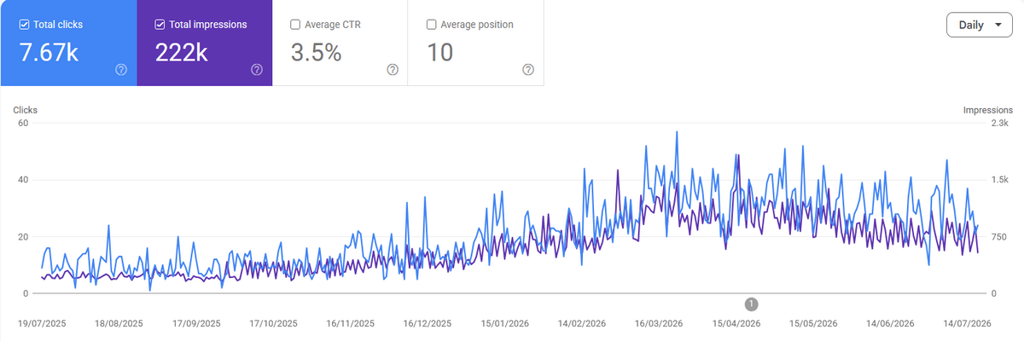Click the 15/04/2026 date axis label
Screen dimensions: 1024x341
point(736,324)
